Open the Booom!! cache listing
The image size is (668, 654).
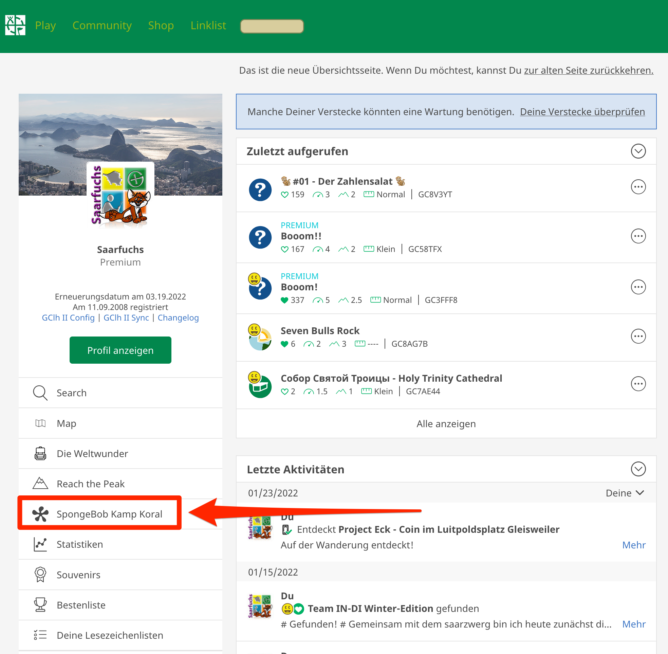point(301,236)
